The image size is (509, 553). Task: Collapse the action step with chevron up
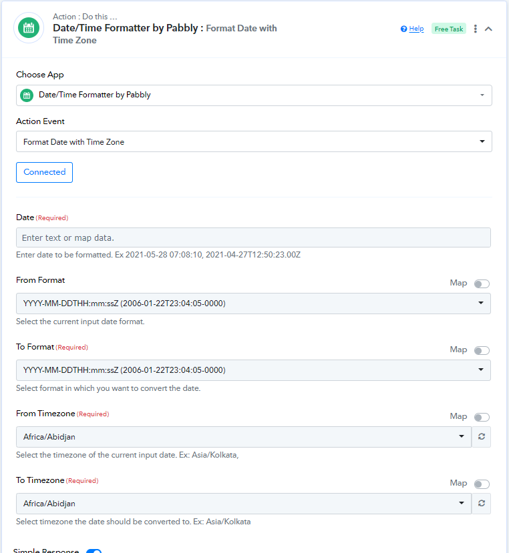488,29
